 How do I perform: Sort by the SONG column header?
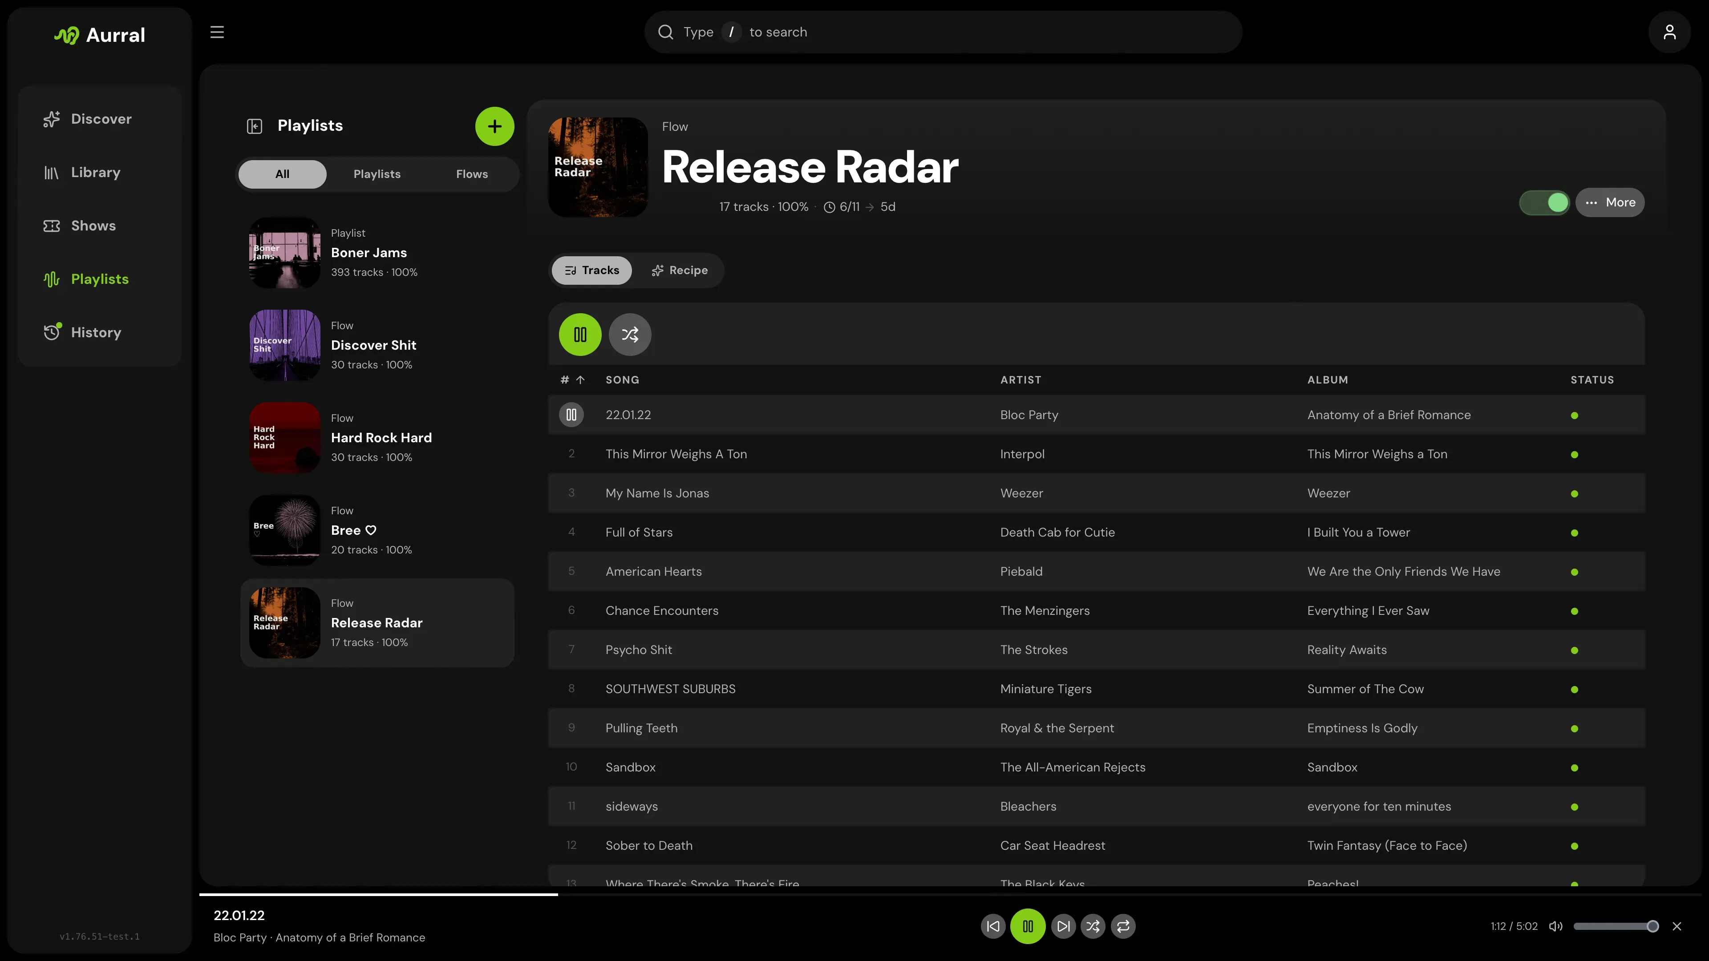click(622, 380)
